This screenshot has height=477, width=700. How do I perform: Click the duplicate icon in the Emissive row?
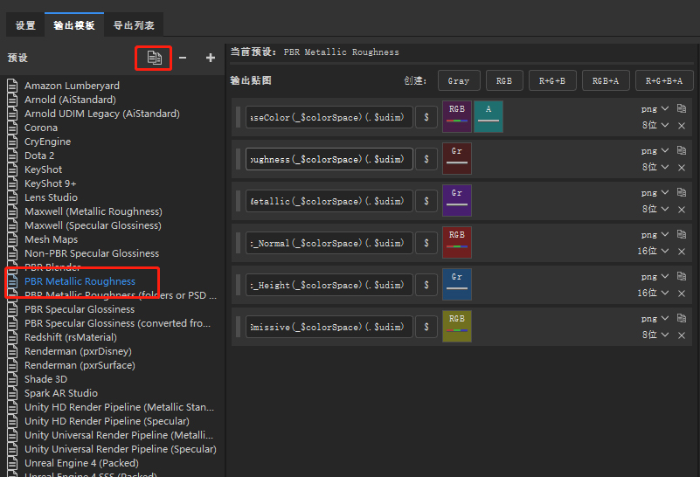(x=682, y=318)
